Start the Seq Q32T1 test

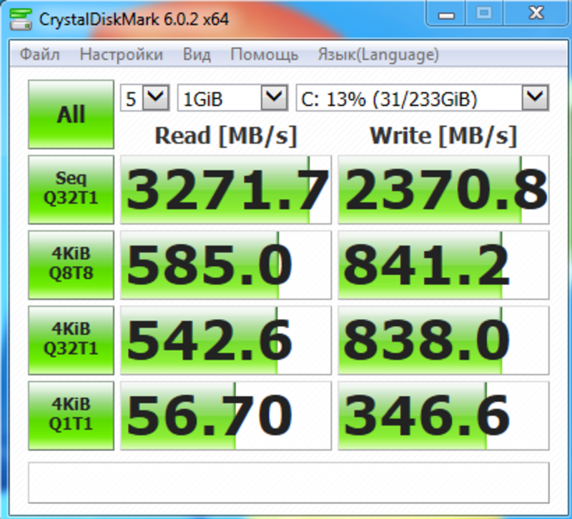71,189
